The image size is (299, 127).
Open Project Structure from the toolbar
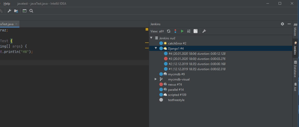click(16, 11)
